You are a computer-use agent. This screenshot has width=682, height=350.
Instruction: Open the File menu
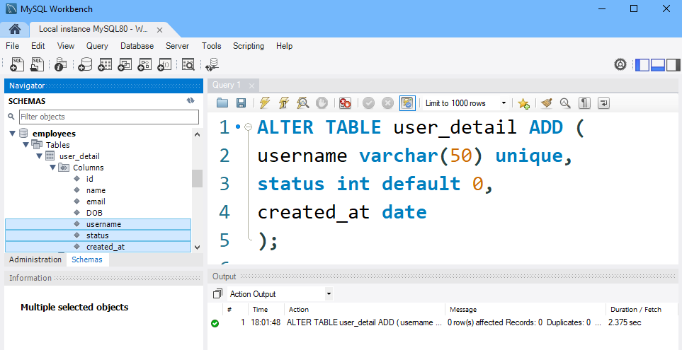coord(13,45)
